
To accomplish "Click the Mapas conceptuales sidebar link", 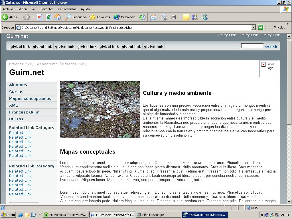I will pyautogui.click(x=30, y=99).
